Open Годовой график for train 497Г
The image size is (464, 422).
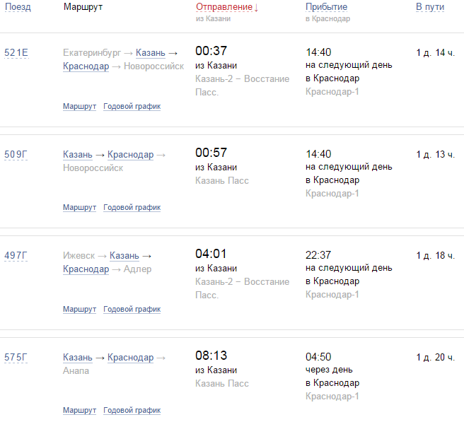coord(132,310)
